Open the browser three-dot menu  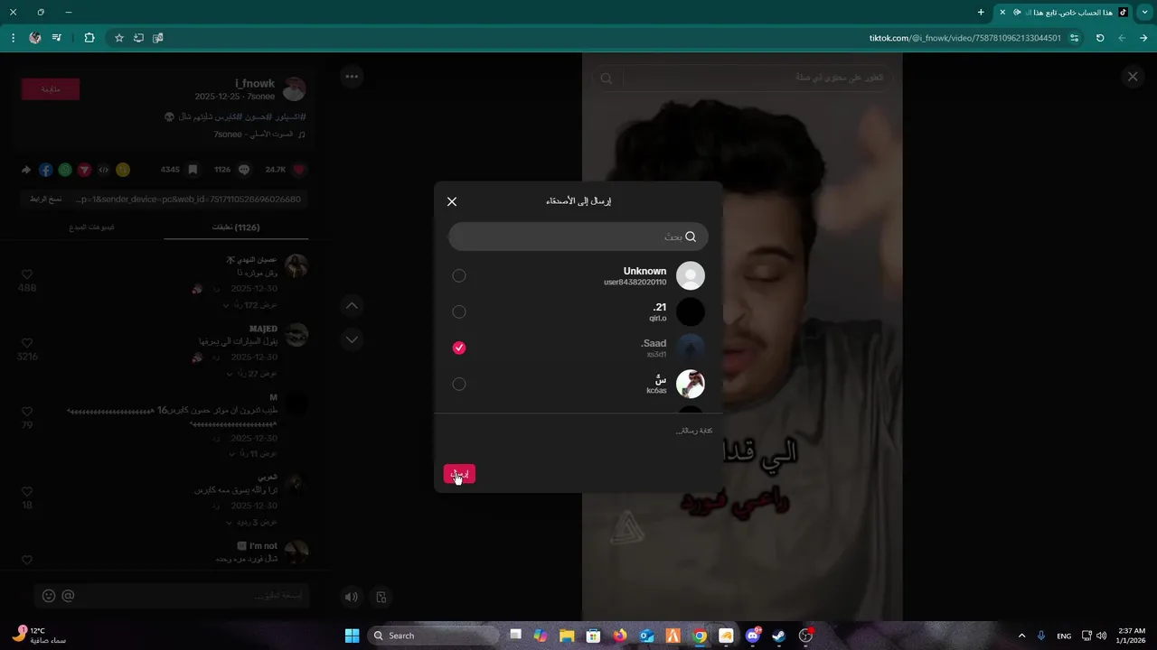point(13,38)
